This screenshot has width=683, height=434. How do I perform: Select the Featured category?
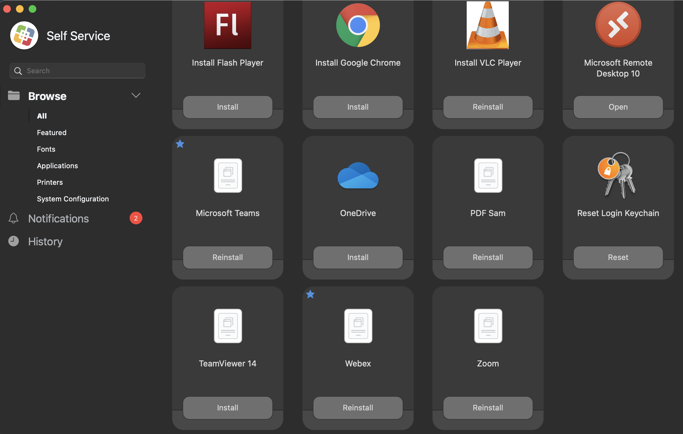[x=52, y=133]
